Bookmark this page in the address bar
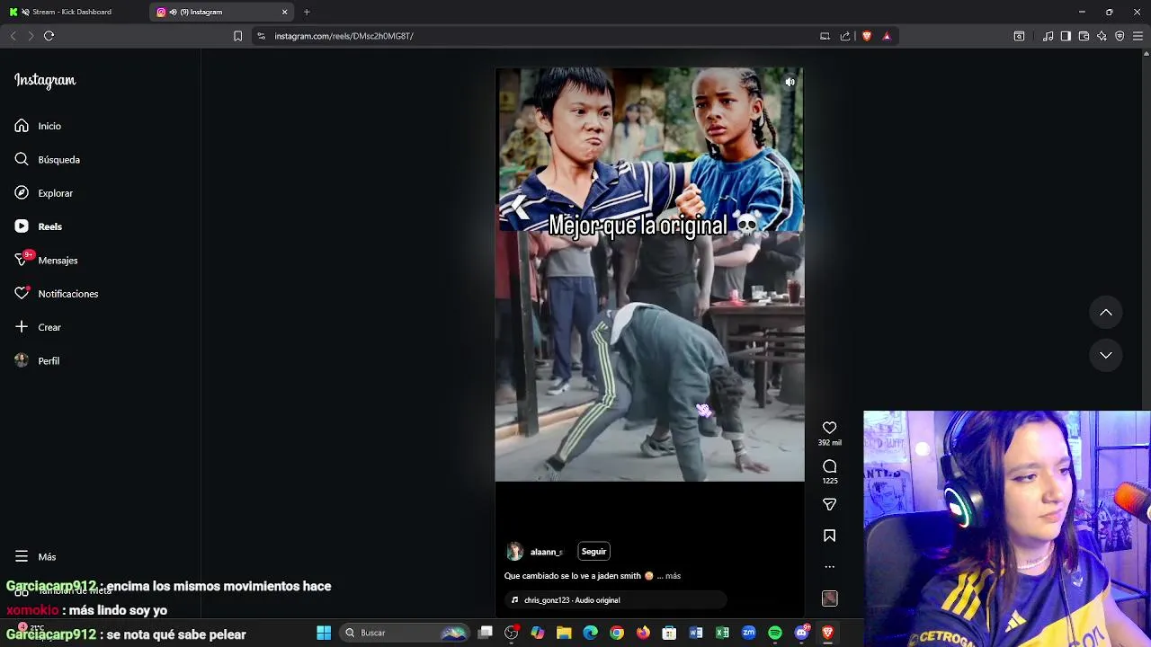Image resolution: width=1151 pixels, height=647 pixels. pos(237,36)
